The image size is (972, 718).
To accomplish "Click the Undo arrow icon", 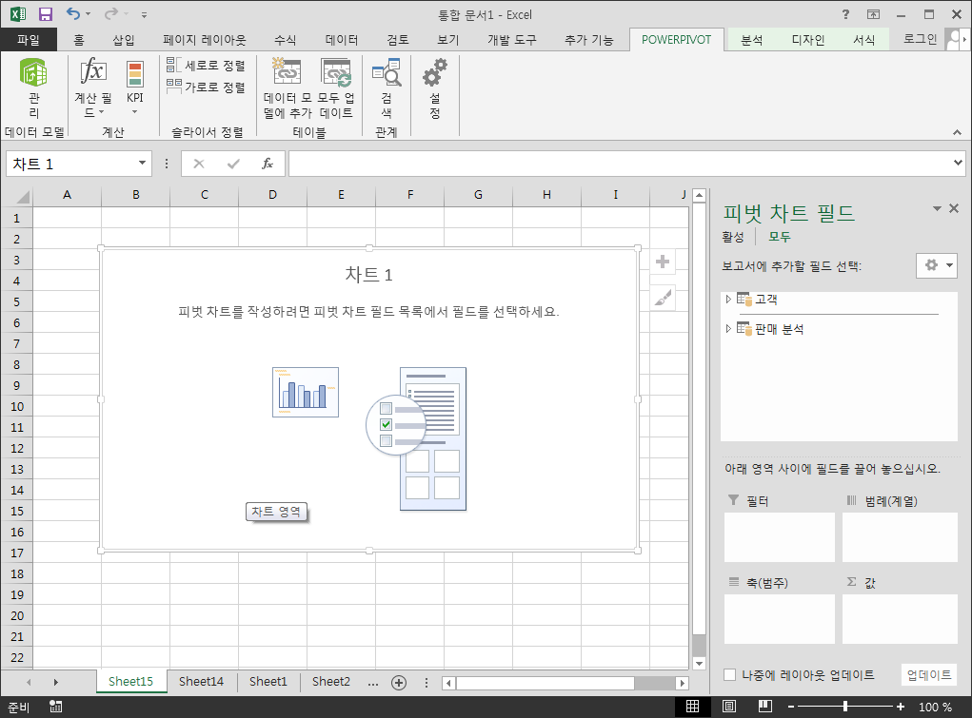I will click(x=73, y=13).
